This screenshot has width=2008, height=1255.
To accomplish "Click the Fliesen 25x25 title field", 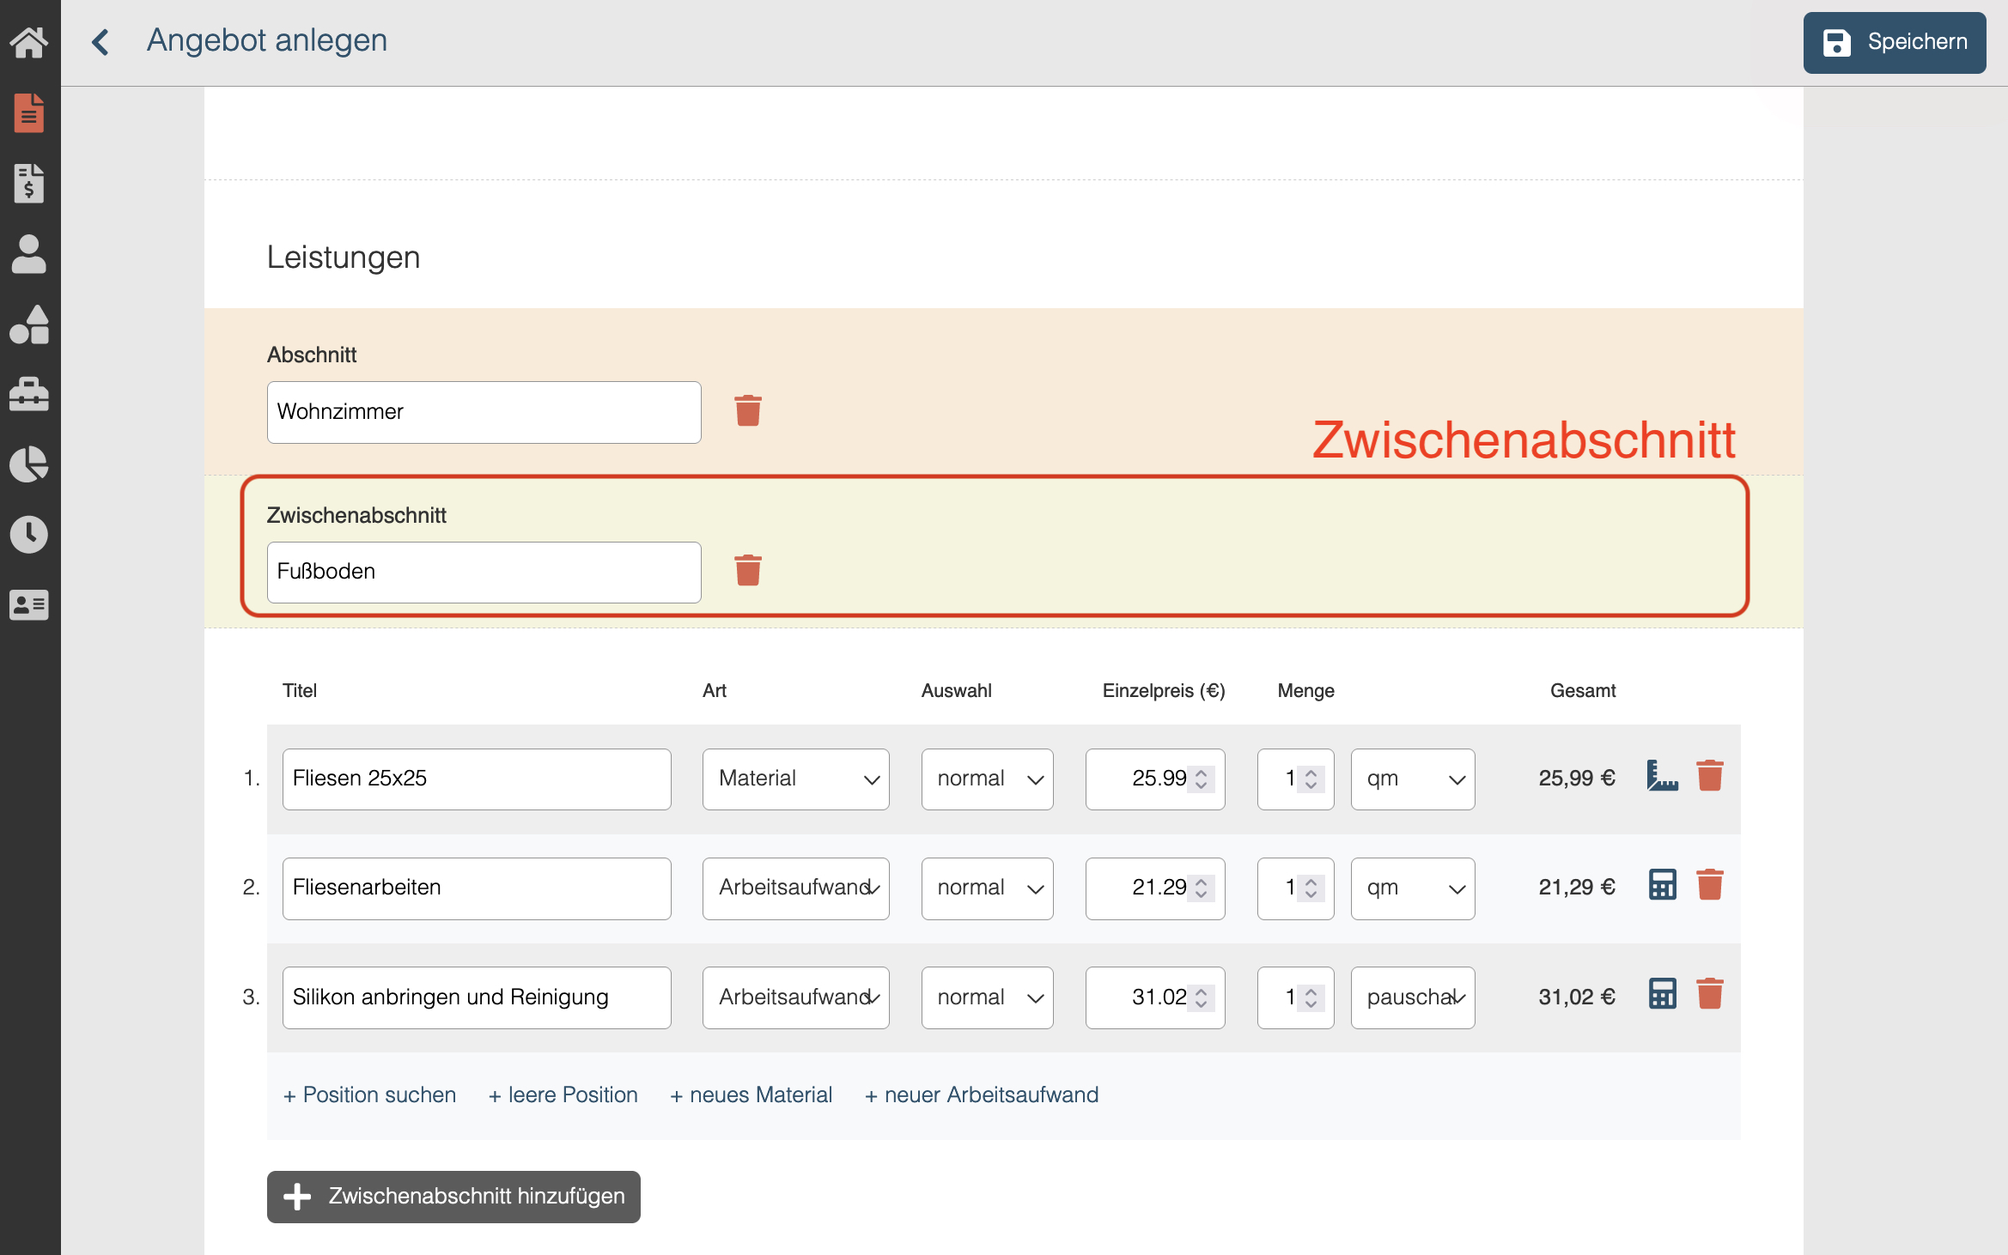I will [x=477, y=779].
